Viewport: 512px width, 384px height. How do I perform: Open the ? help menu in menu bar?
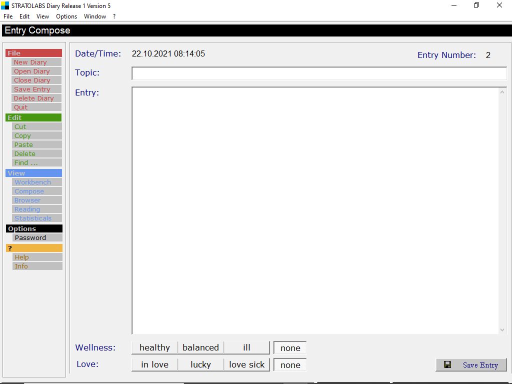coord(114,16)
